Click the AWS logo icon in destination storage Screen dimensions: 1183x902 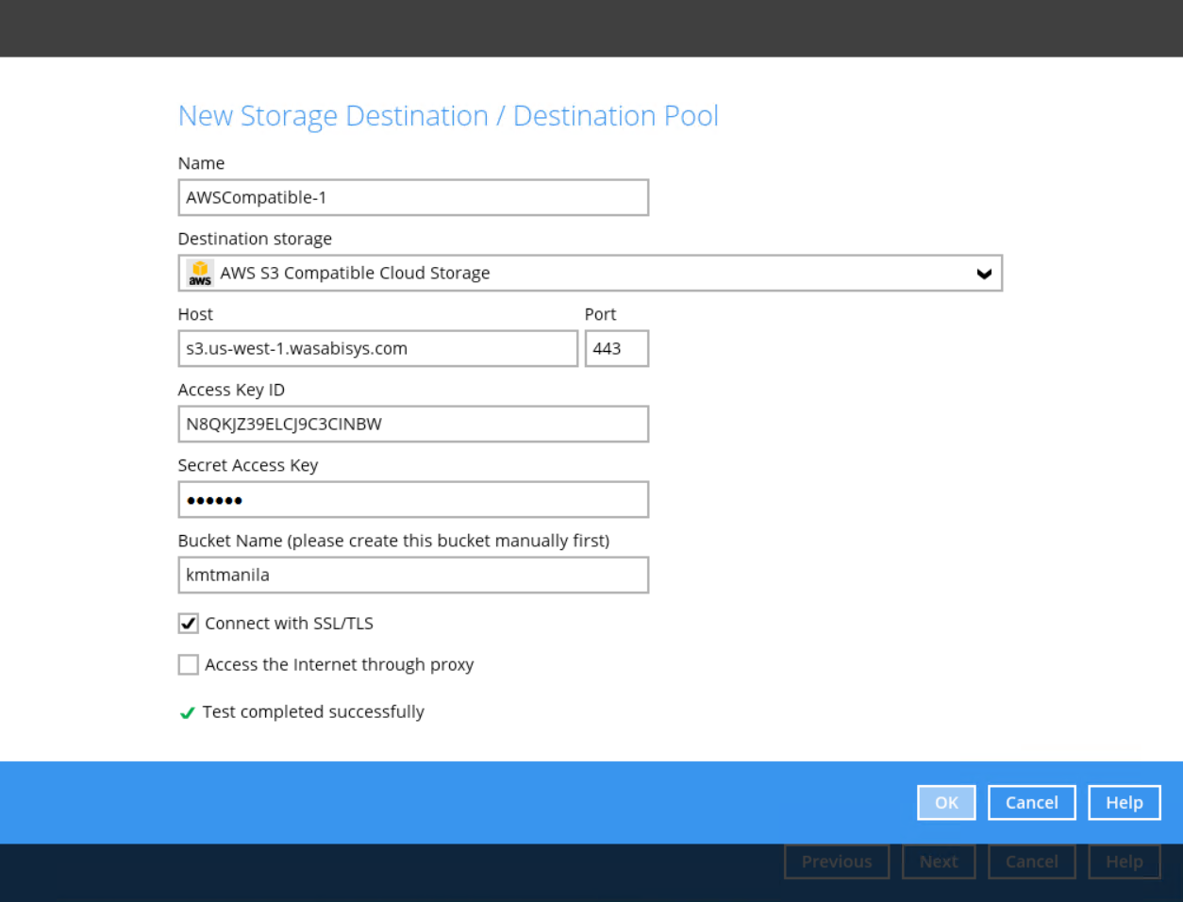(x=200, y=274)
